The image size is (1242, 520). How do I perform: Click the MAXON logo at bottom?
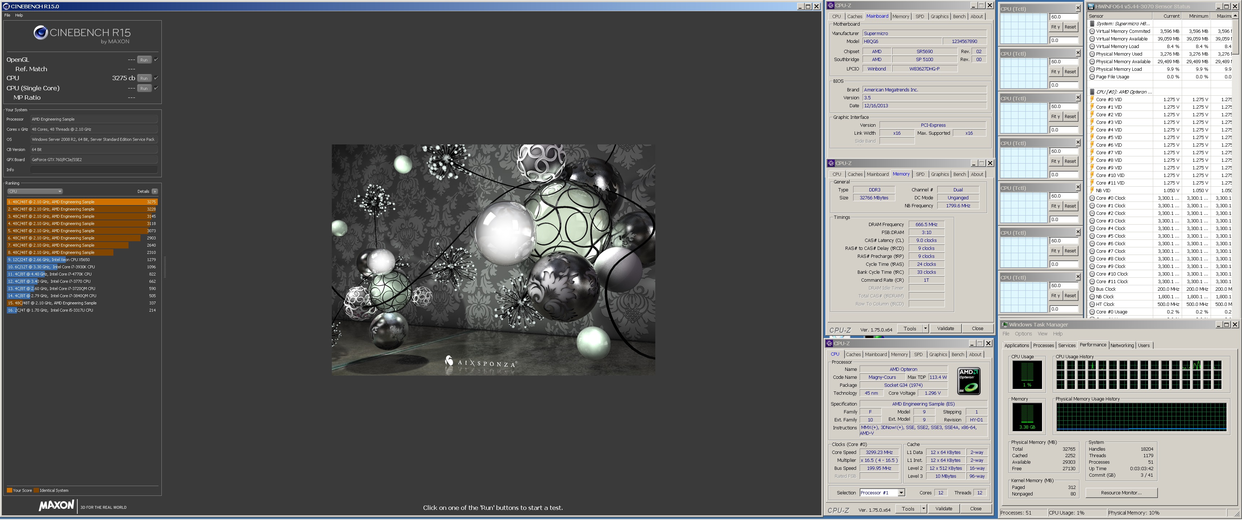tap(57, 505)
